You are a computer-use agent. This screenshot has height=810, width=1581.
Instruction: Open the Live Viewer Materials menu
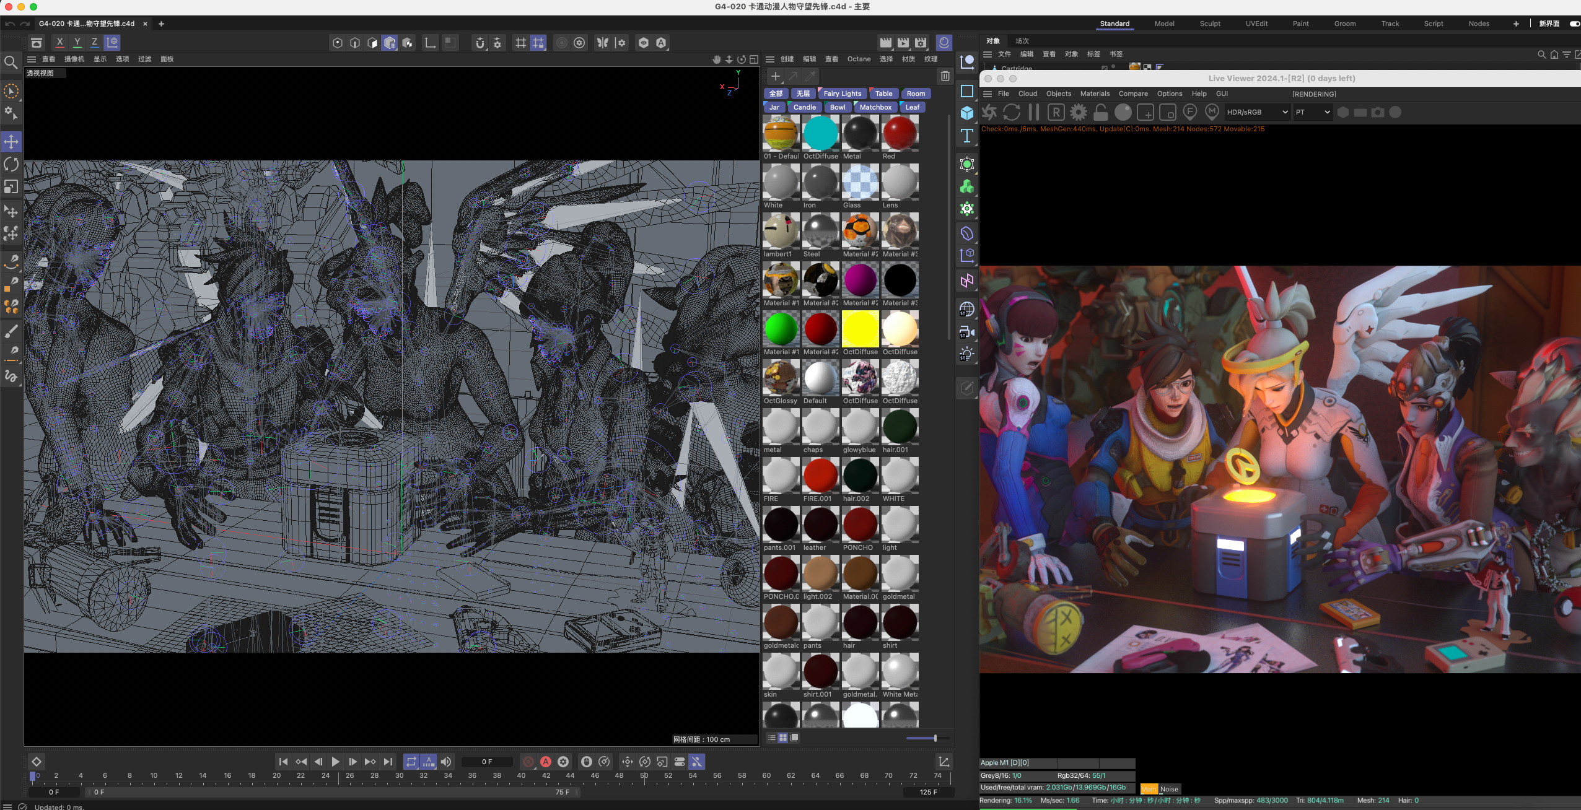coord(1095,94)
